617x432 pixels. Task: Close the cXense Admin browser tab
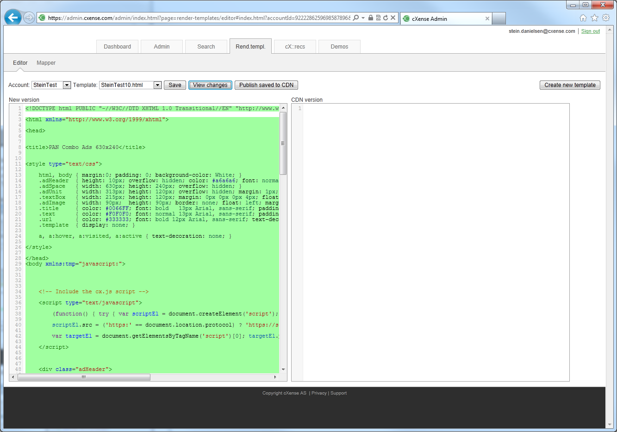coord(487,19)
